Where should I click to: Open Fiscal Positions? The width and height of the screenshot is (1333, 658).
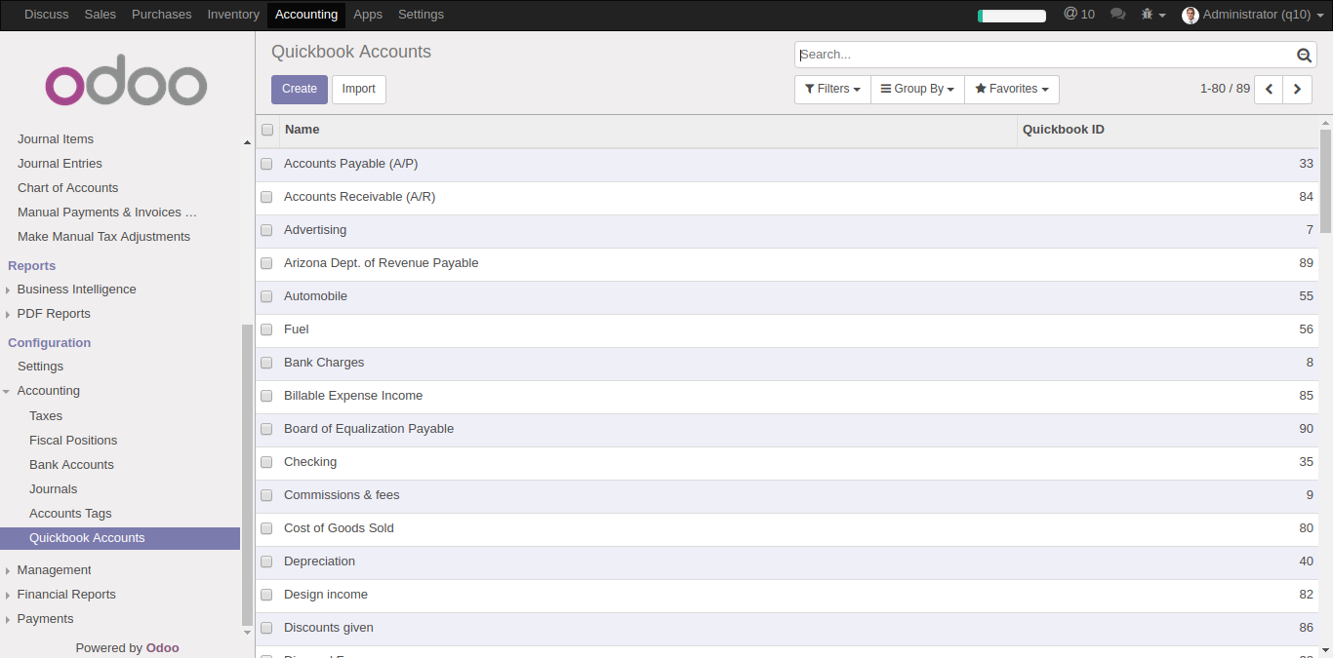click(73, 441)
